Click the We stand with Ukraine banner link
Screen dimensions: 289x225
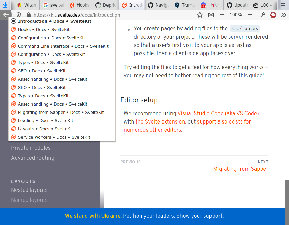144,216
